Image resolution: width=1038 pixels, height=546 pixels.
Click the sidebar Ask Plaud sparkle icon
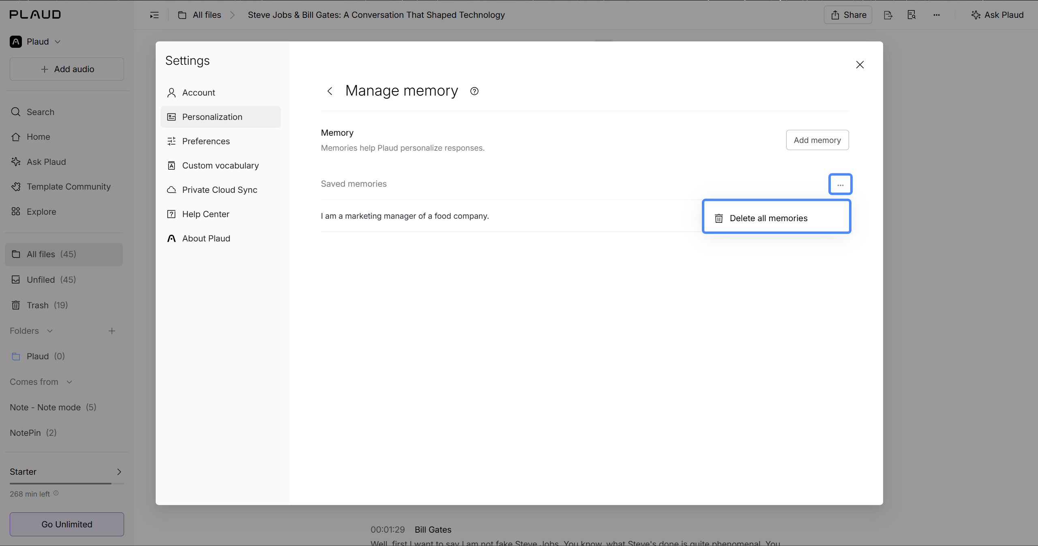tap(16, 162)
